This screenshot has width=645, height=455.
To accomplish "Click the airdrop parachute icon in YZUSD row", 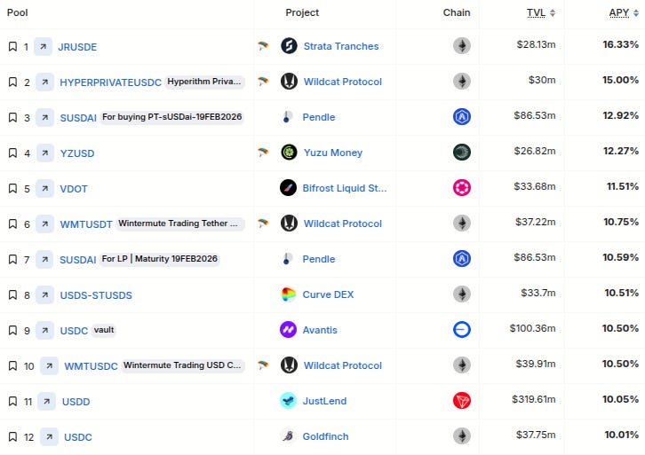I will point(263,152).
